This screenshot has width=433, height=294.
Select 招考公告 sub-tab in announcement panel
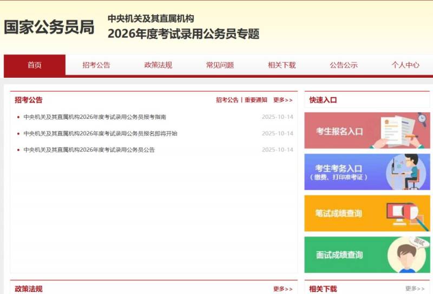(227, 100)
